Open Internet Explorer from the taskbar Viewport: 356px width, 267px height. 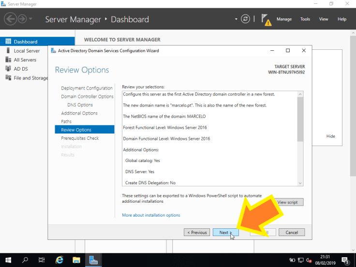tap(59, 260)
